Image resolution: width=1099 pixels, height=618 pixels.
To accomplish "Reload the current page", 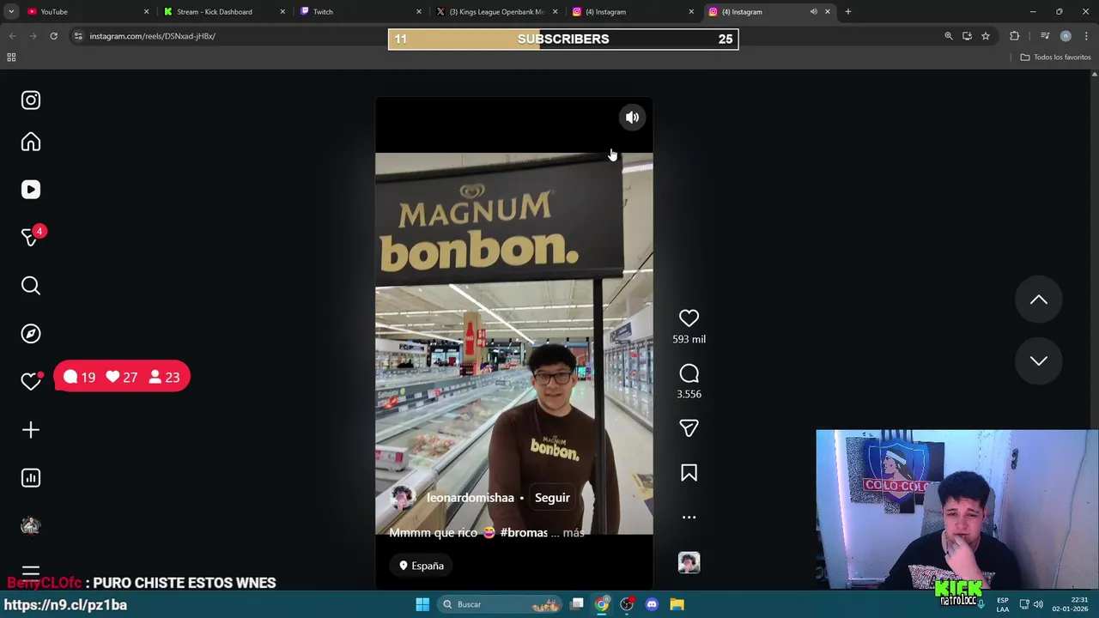I will tap(53, 36).
